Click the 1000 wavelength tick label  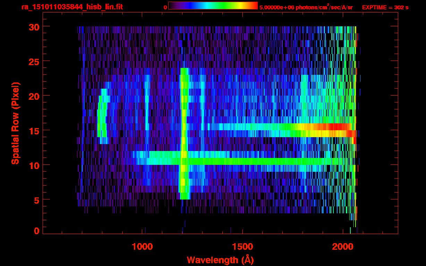142,247
